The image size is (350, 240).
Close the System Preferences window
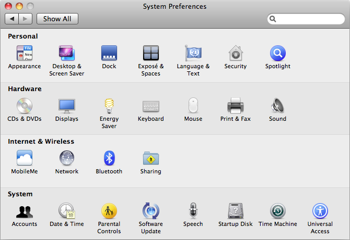pos(8,6)
